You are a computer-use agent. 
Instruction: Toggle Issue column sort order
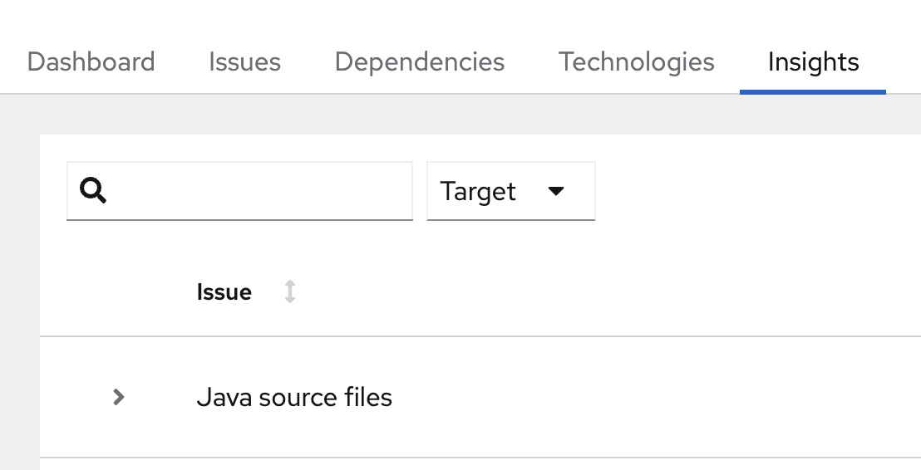290,292
